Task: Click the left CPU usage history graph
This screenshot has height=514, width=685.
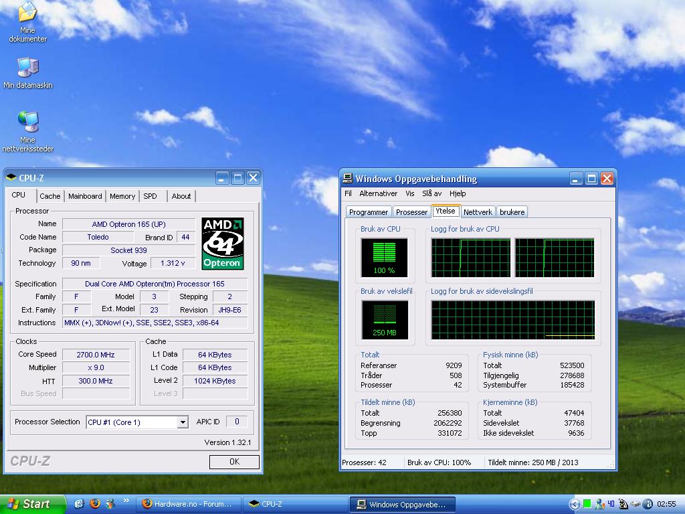Action: point(470,258)
